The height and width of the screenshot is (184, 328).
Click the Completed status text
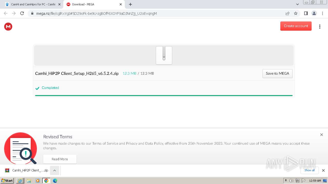50,88
